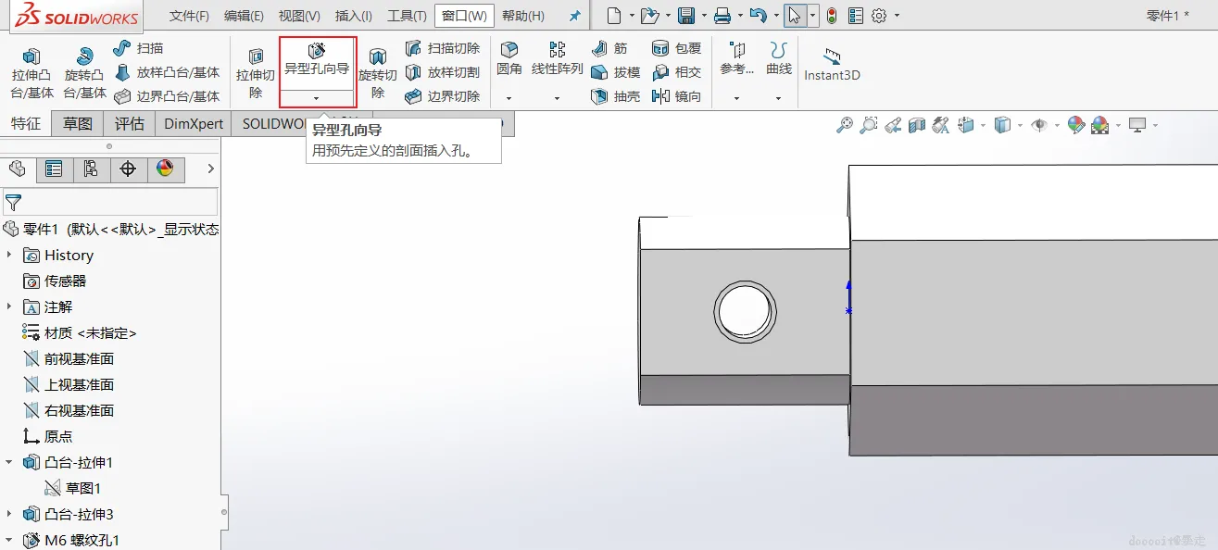Select the Mirror (镜向) tool
The image size is (1218, 550).
click(677, 96)
